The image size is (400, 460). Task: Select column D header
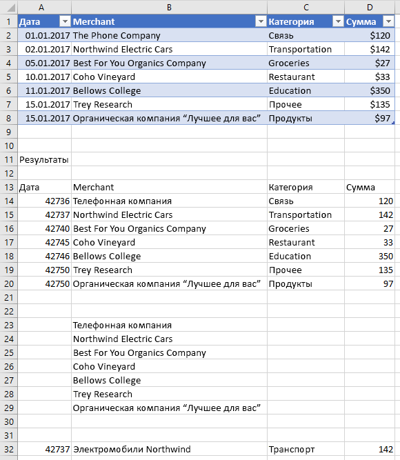(370, 7)
